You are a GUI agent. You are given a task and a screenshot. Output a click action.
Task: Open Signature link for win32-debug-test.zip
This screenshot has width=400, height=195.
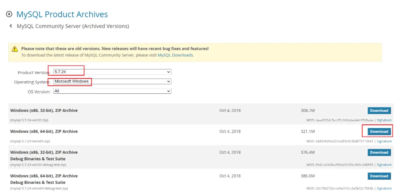pos(384,165)
